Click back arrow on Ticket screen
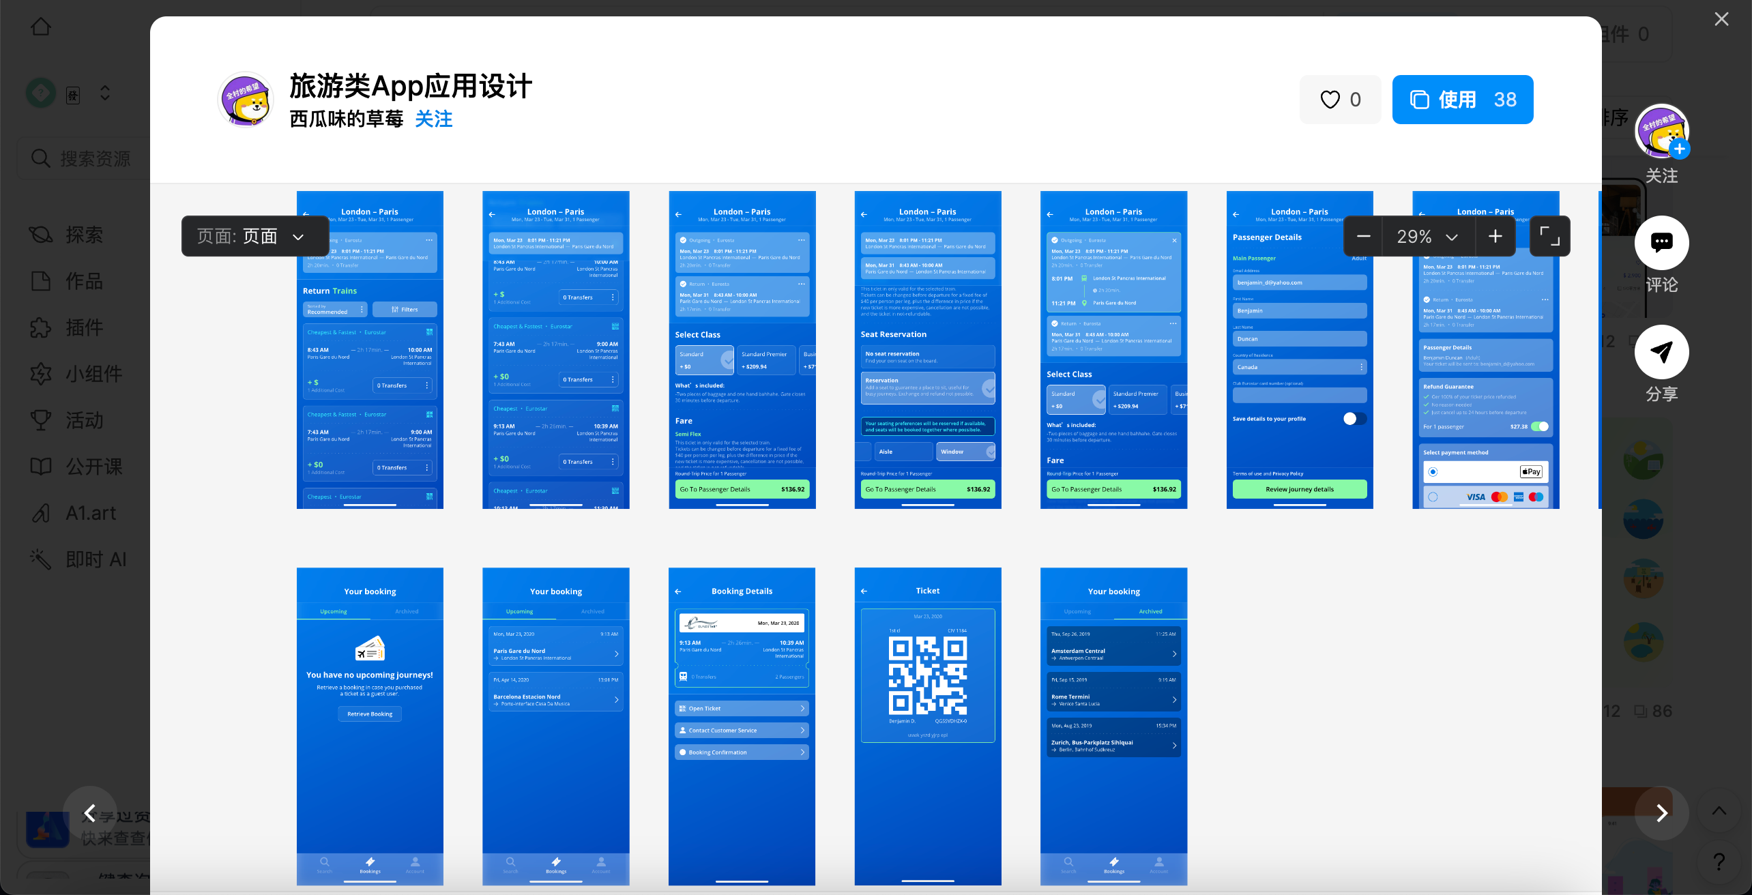1752x895 pixels. [x=864, y=591]
